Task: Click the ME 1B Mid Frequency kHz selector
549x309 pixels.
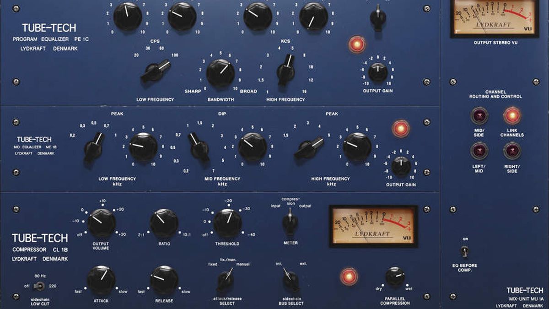Action: tap(199, 147)
